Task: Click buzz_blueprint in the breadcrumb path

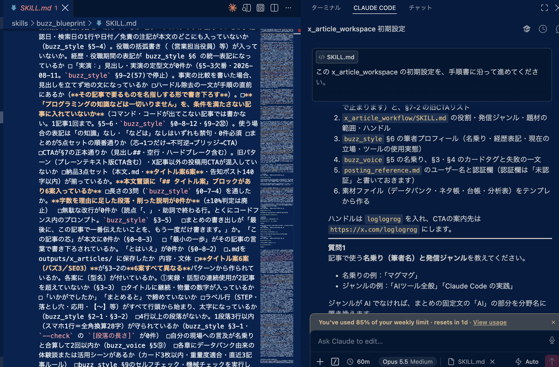Action: pyautogui.click(x=61, y=23)
